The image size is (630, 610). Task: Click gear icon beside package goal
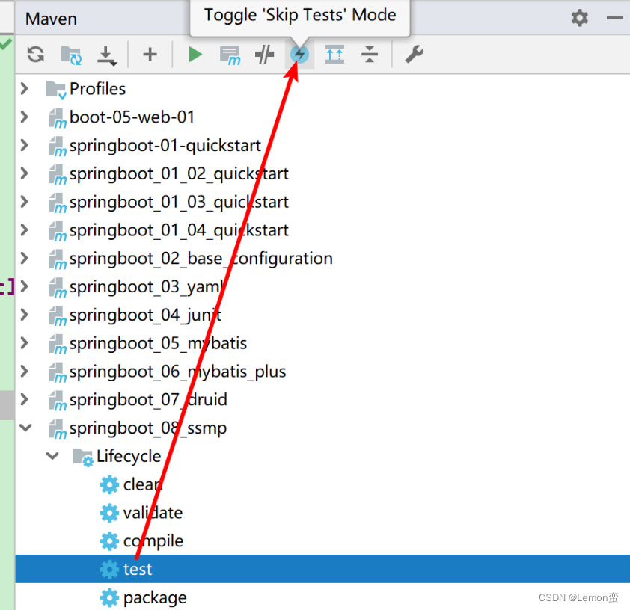tap(109, 597)
